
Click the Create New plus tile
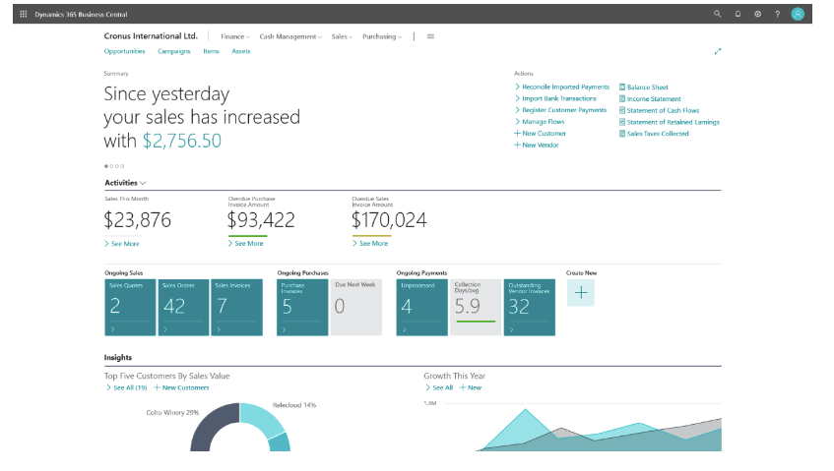point(581,292)
